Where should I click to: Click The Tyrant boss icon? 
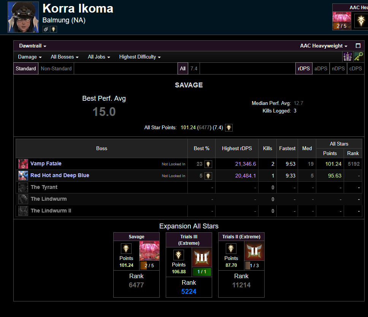23,187
